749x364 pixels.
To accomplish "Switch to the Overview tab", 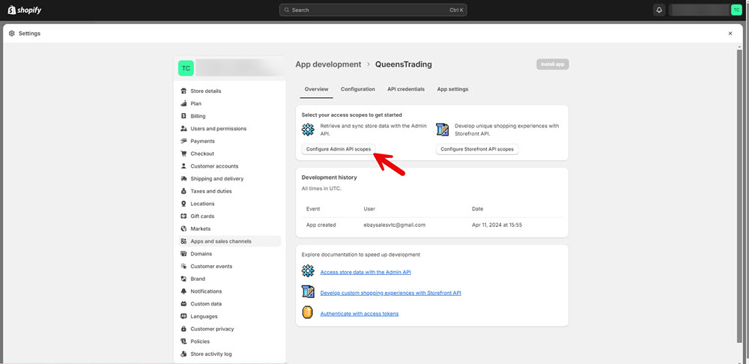I will [x=316, y=89].
